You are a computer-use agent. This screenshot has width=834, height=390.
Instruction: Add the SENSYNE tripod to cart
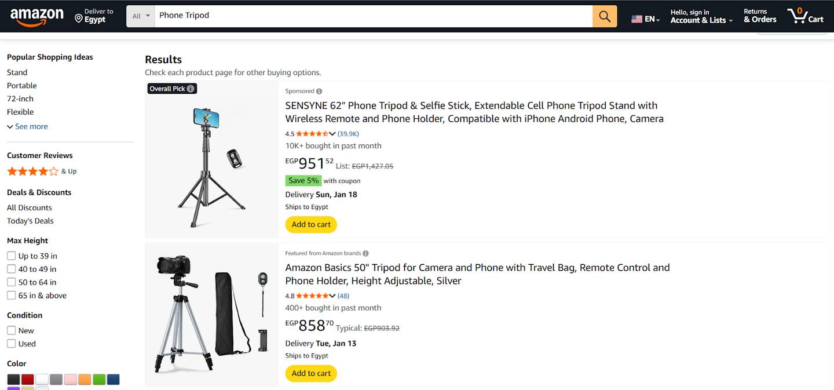[x=311, y=224]
